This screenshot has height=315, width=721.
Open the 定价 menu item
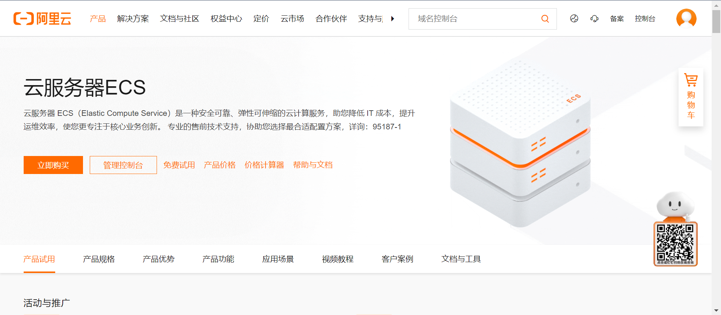[x=261, y=19]
